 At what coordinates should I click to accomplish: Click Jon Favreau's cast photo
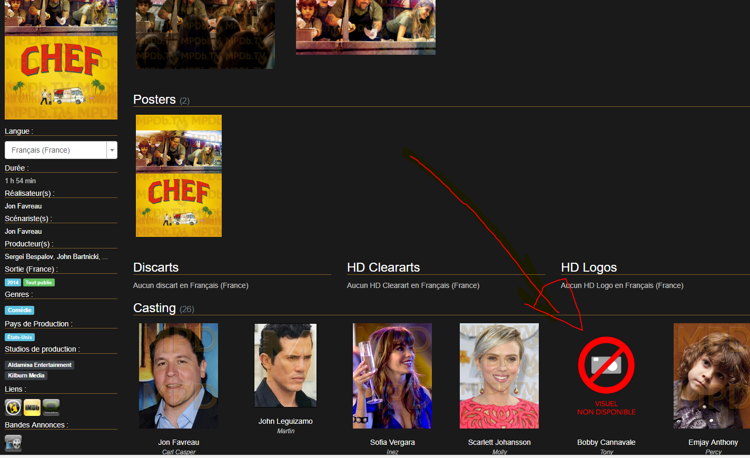point(179,376)
